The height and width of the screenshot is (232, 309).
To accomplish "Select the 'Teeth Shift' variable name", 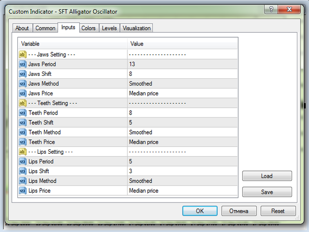I will 41,122.
